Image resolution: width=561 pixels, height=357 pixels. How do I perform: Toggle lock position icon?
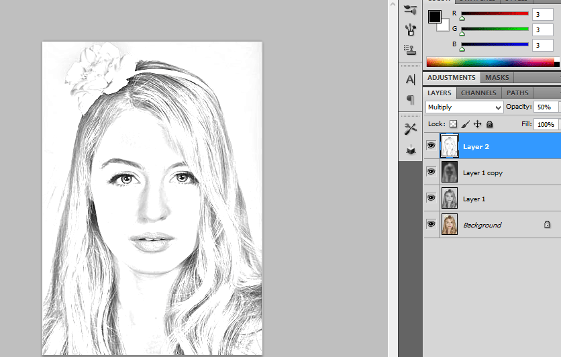478,124
